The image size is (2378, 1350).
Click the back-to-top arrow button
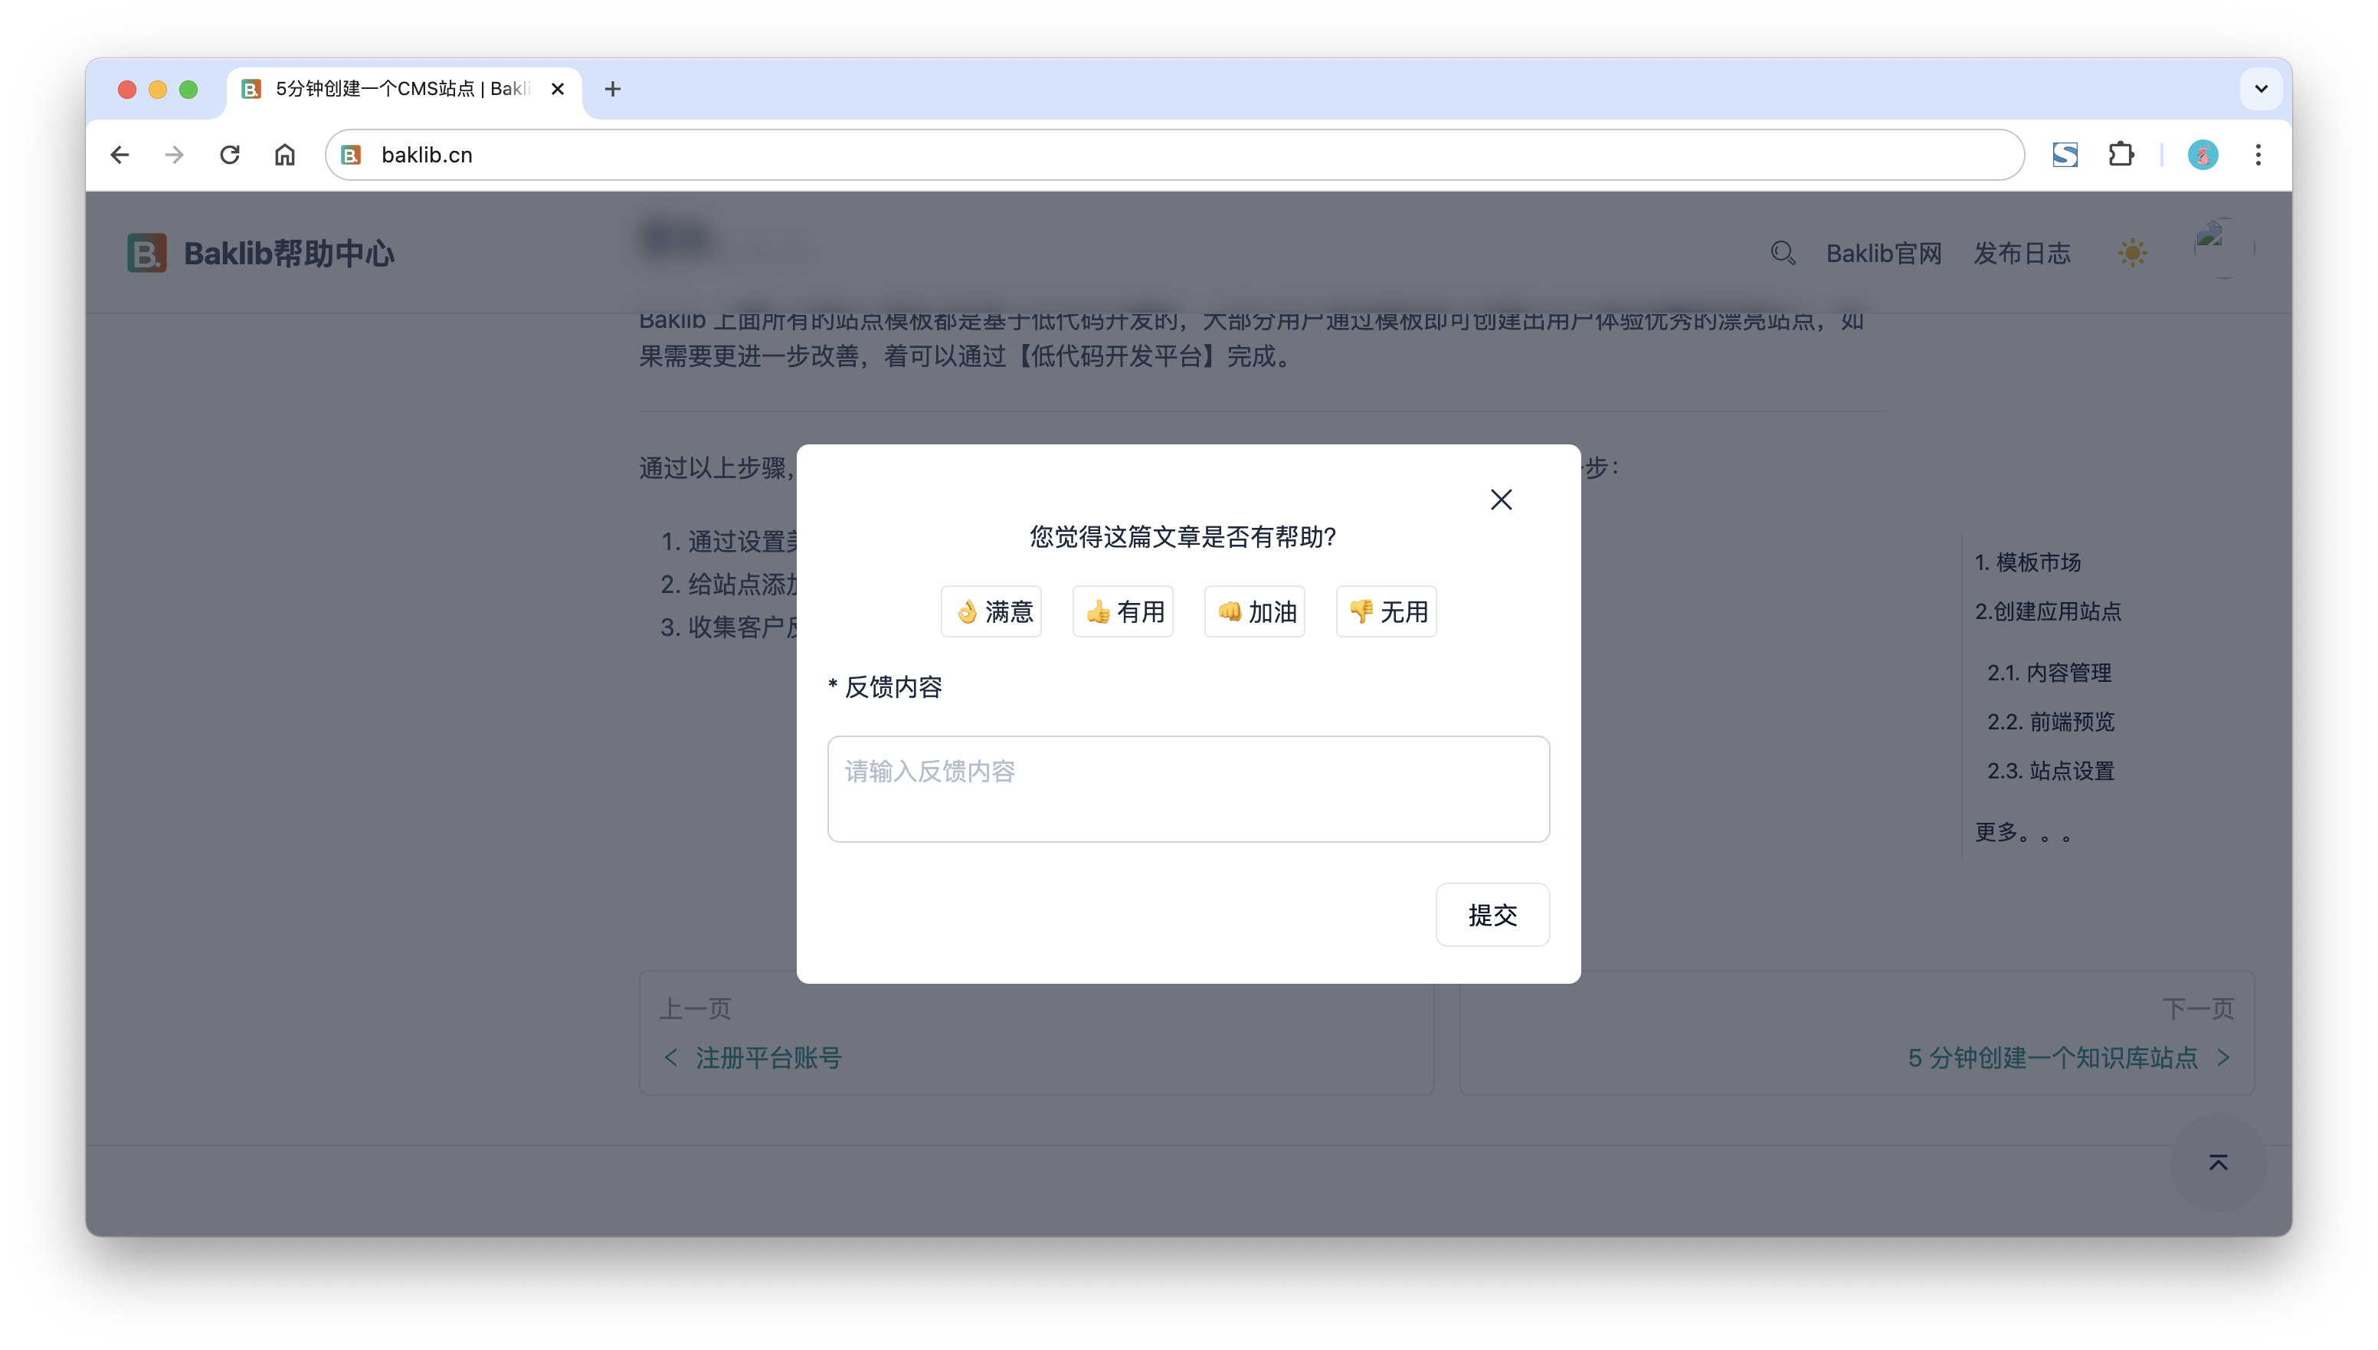click(x=2218, y=1163)
